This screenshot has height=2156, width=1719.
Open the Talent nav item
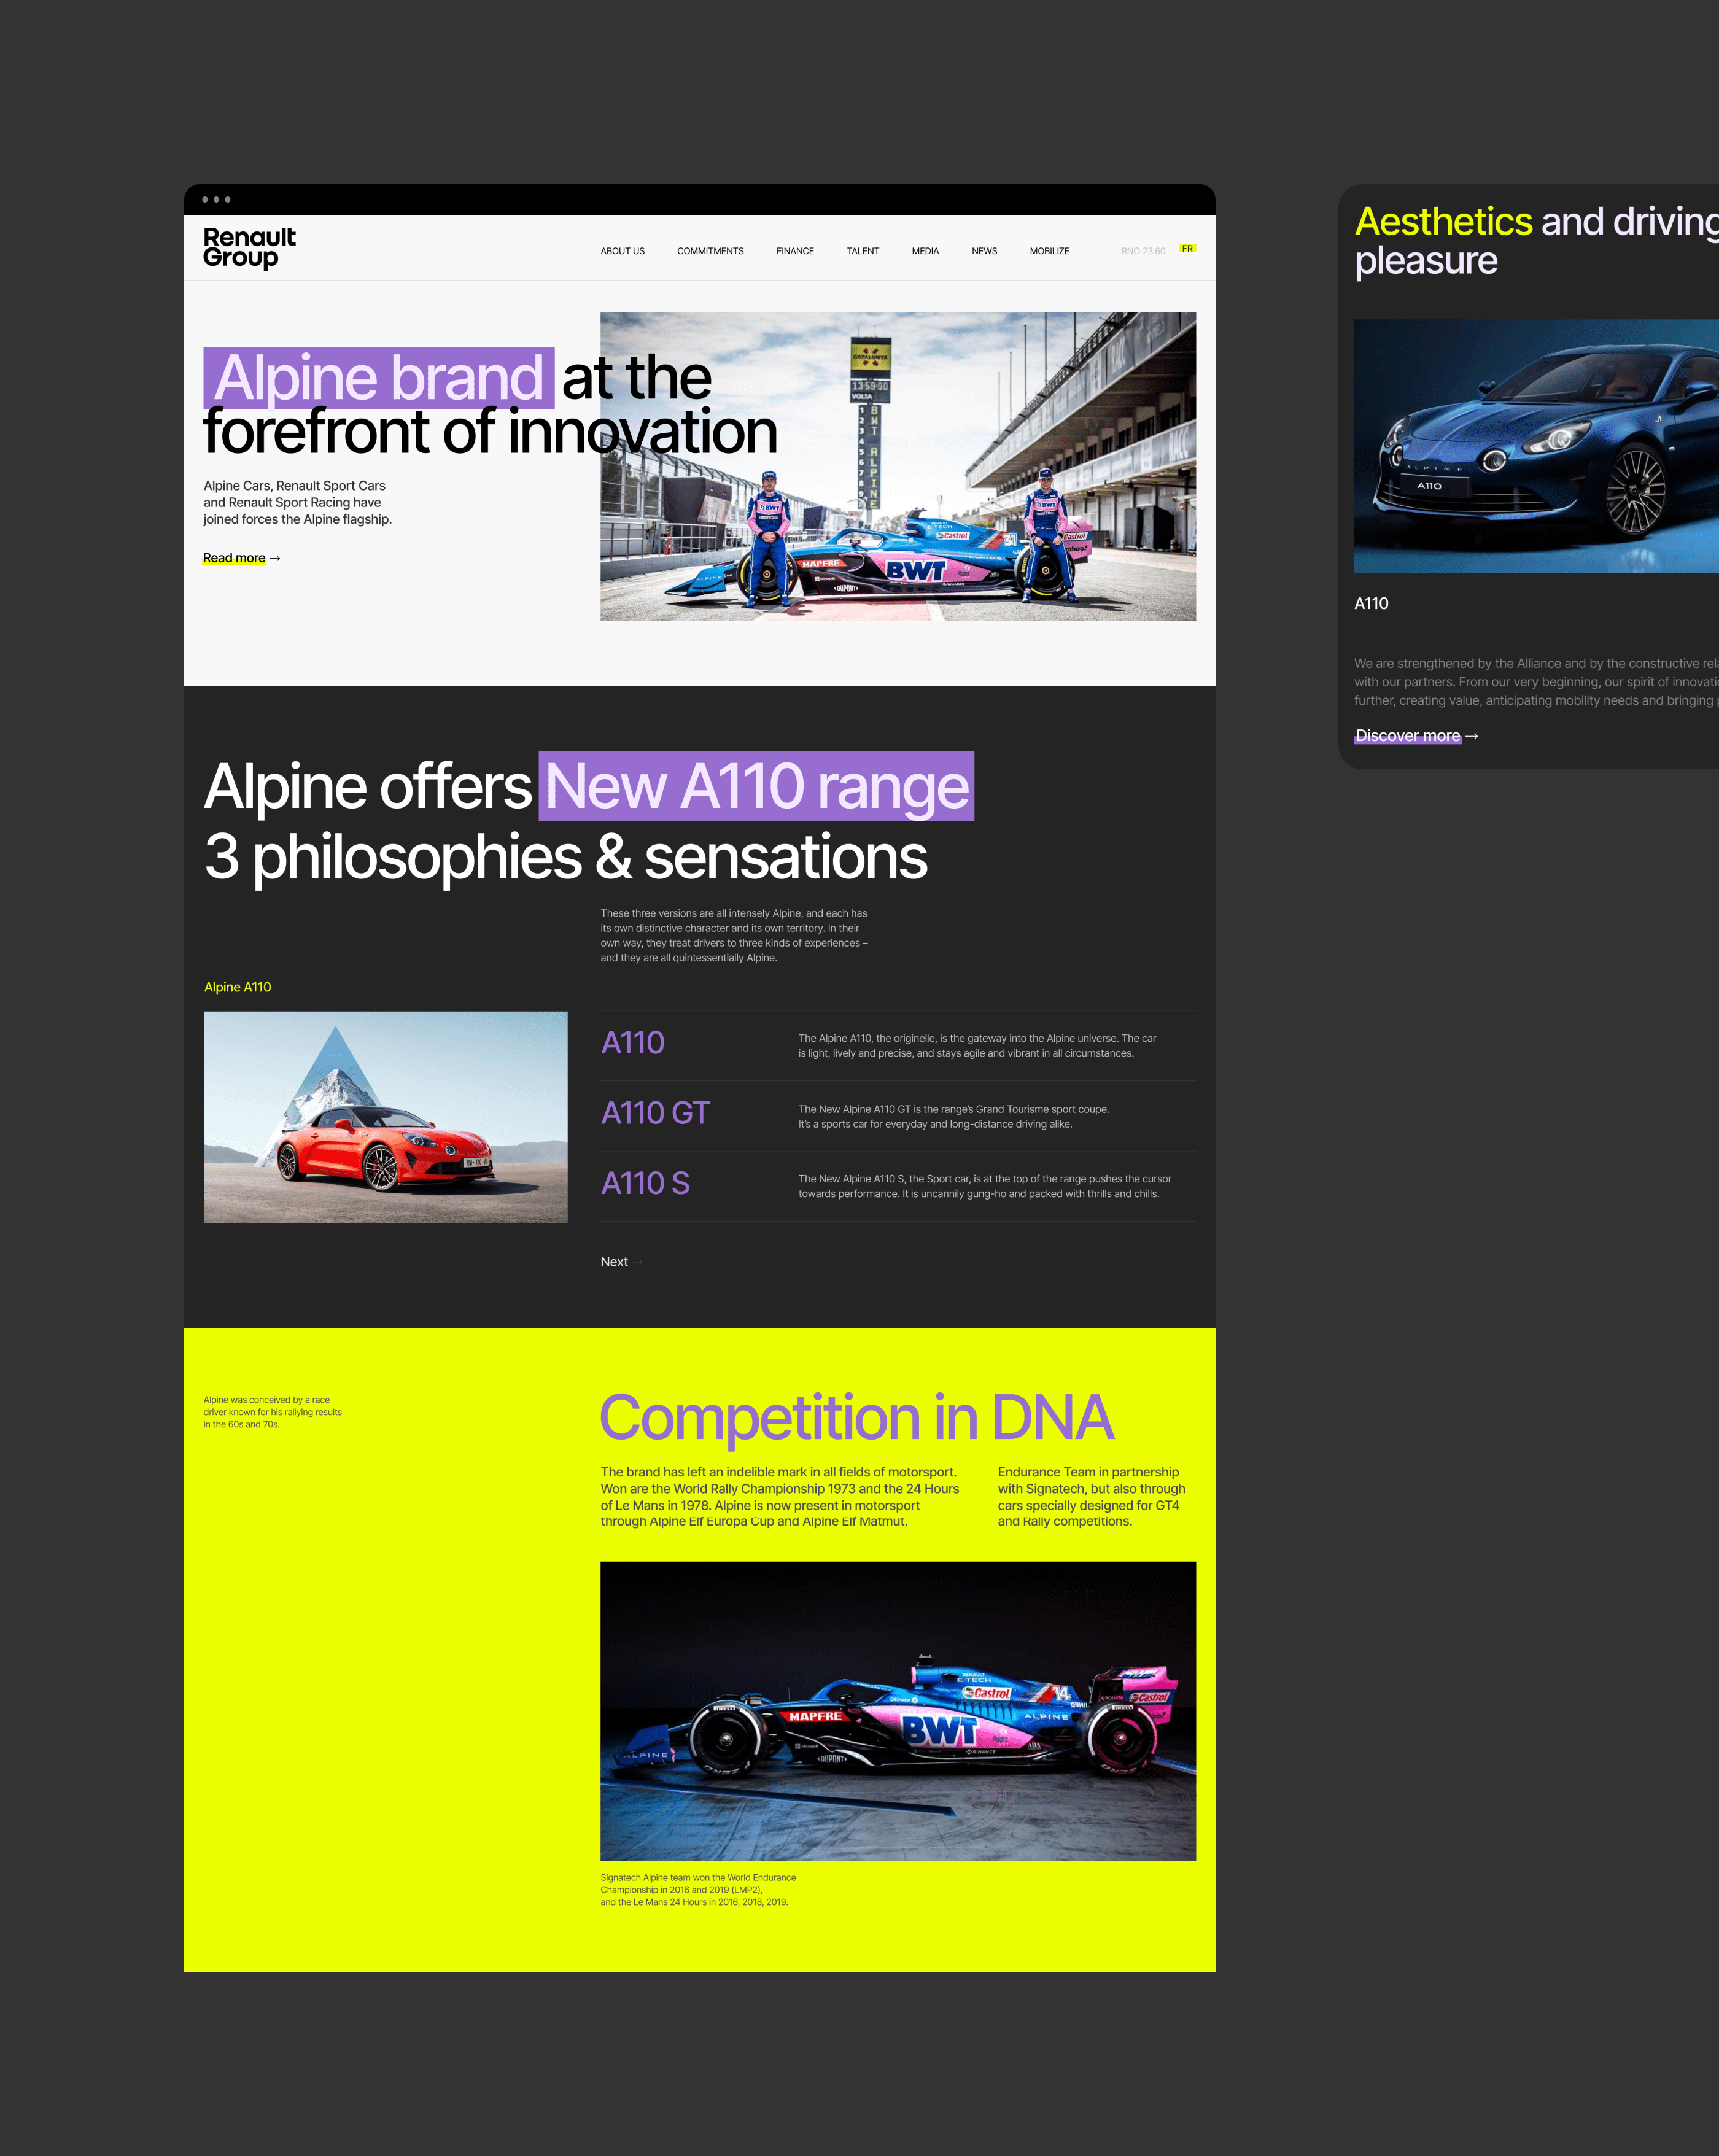pyautogui.click(x=862, y=251)
